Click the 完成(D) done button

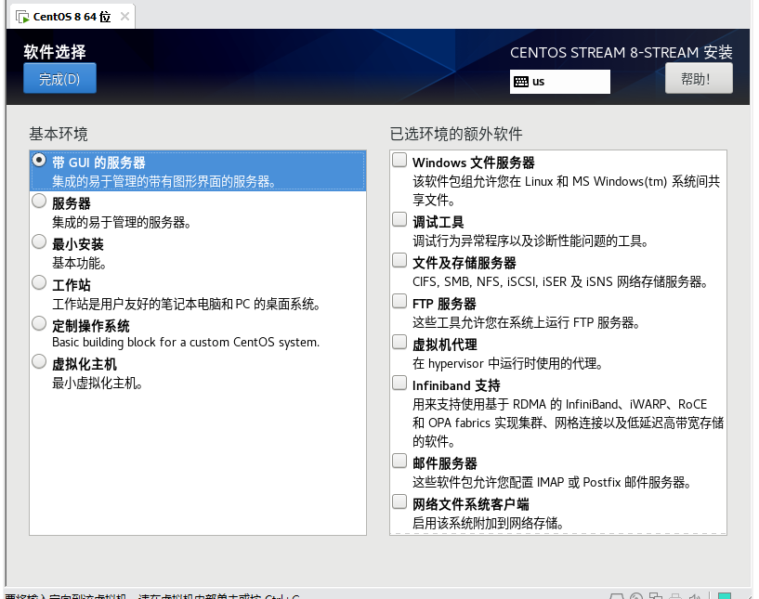tap(59, 79)
